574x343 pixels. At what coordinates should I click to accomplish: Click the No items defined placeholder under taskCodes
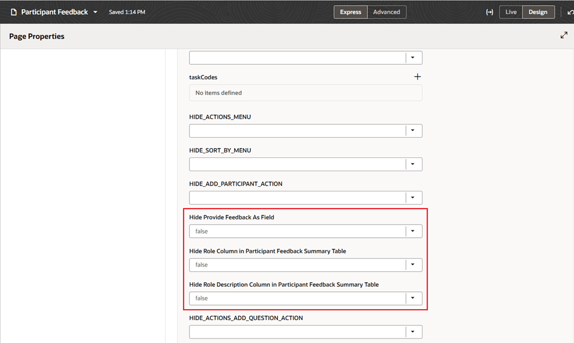(x=305, y=93)
